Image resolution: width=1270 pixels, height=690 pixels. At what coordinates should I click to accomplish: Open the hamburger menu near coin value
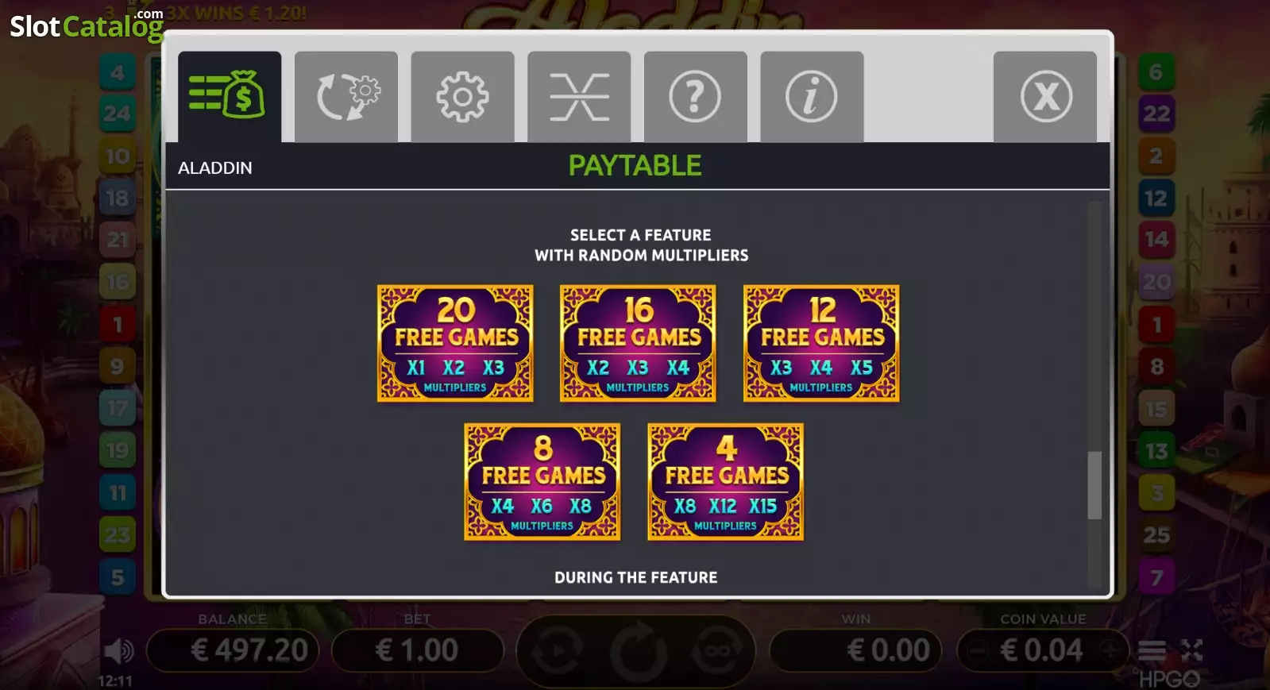pyautogui.click(x=1152, y=651)
